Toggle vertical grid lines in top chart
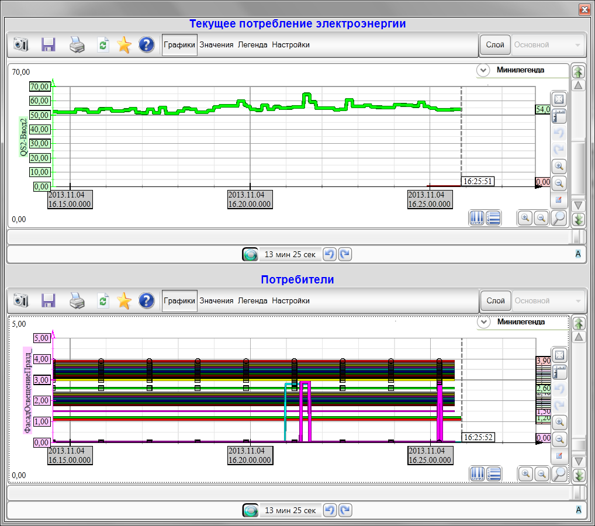The image size is (595, 526). click(477, 218)
